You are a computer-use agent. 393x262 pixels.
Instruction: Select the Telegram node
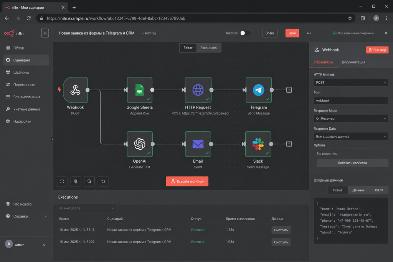coord(259,90)
